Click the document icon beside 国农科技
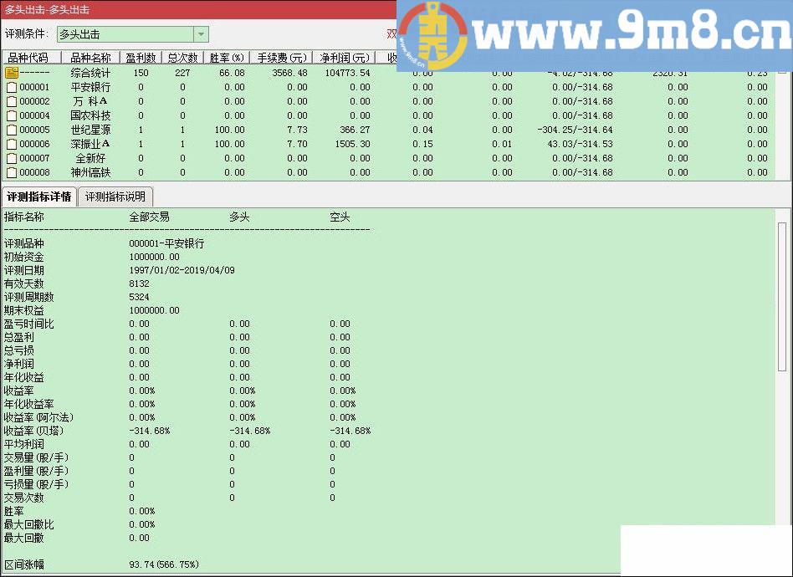Image resolution: width=793 pixels, height=577 pixels. [13, 115]
